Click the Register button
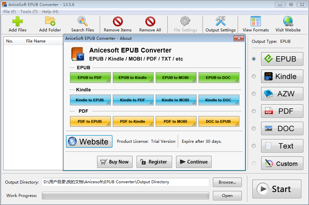 [x=154, y=162]
